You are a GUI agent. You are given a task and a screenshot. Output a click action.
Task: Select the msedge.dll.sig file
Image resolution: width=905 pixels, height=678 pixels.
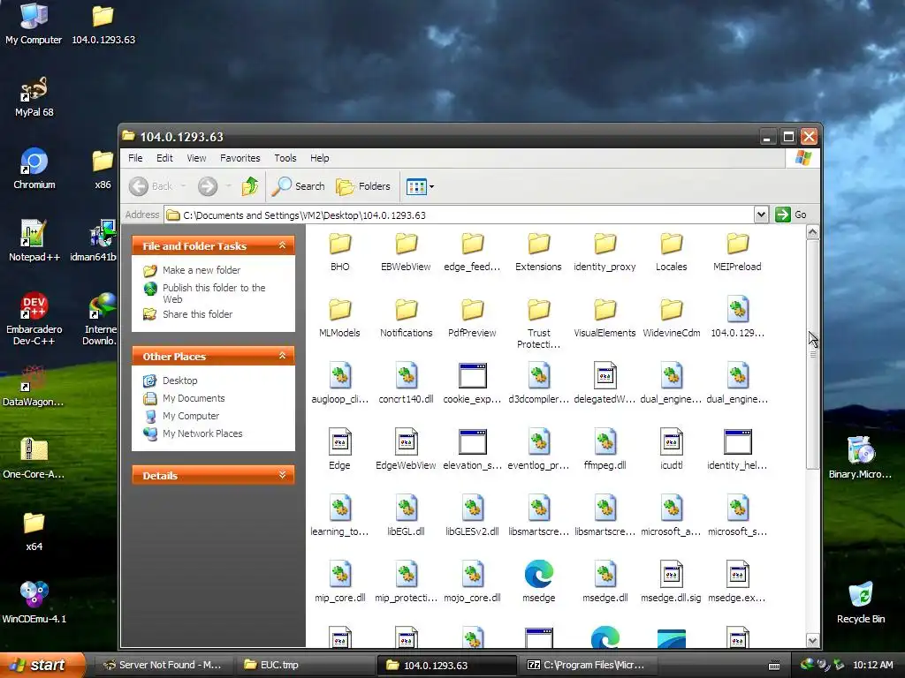coord(672,581)
